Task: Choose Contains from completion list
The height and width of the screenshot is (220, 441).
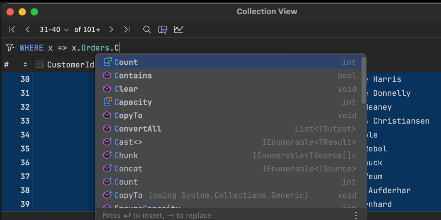Action: click(x=133, y=76)
